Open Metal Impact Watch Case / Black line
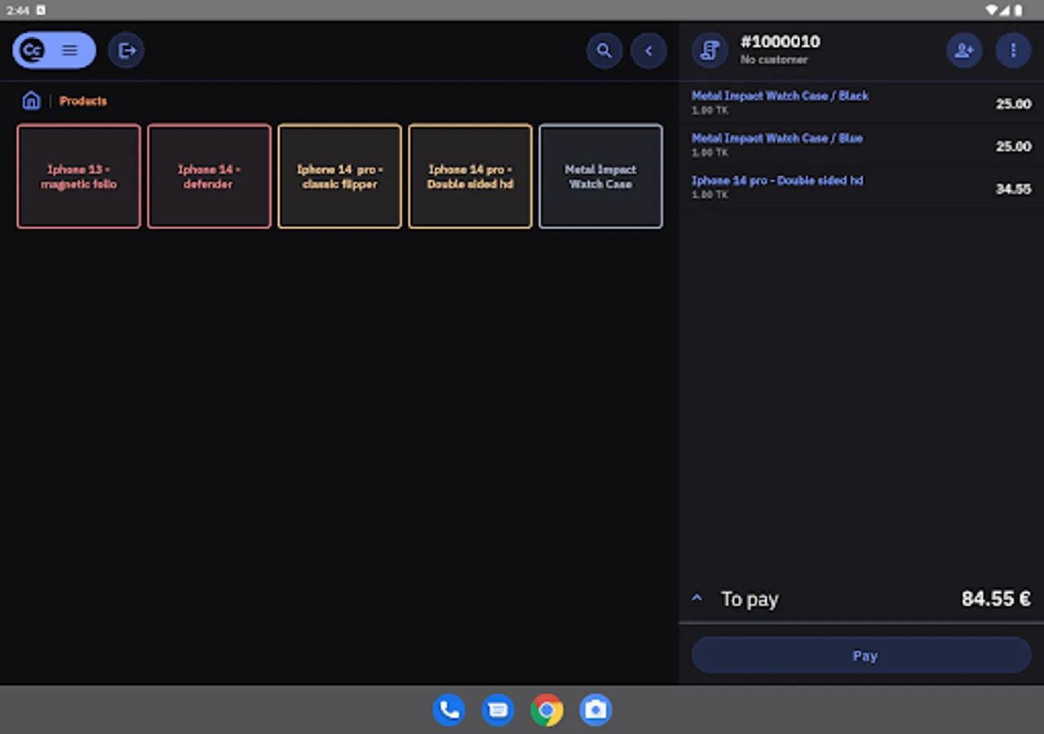The height and width of the screenshot is (734, 1044). coord(861,103)
